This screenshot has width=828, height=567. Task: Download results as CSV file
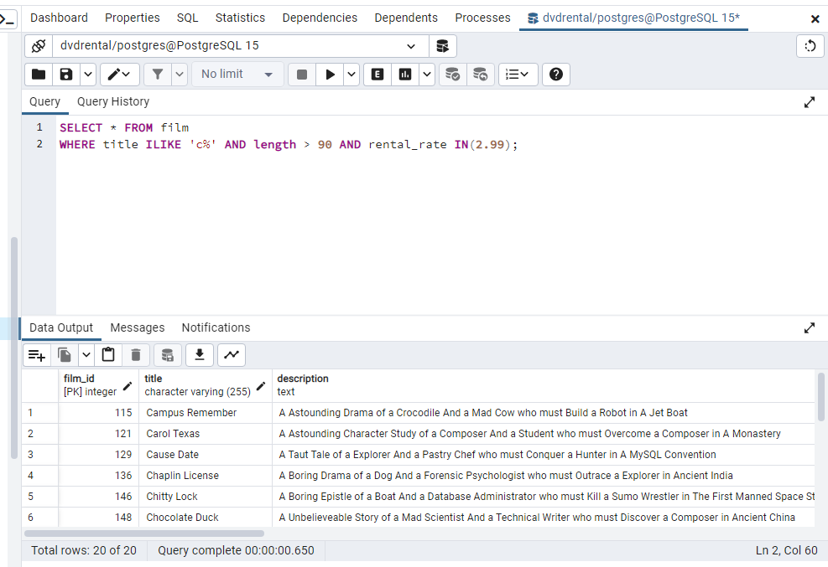coord(200,355)
